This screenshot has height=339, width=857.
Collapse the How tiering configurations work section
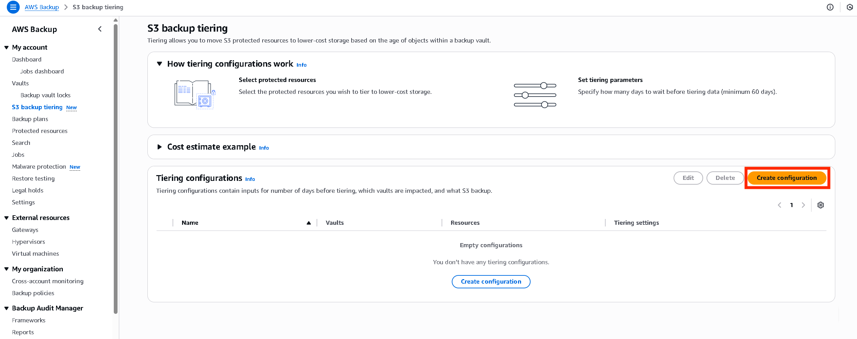159,64
